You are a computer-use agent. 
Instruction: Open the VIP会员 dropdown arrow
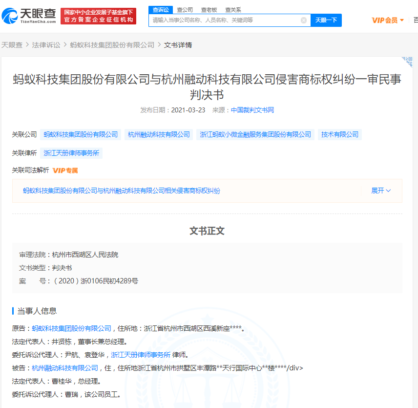[x=402, y=20]
